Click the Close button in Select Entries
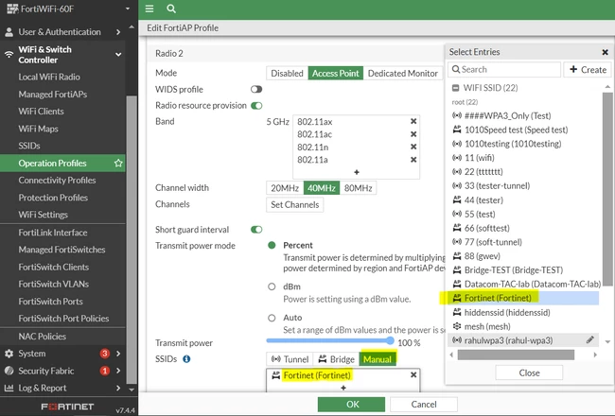The image size is (615, 416). coord(529,373)
